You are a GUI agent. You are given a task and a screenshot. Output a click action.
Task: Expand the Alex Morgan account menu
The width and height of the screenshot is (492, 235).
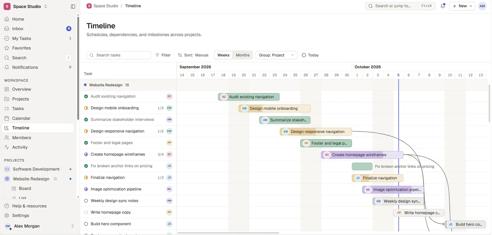[x=39, y=226]
